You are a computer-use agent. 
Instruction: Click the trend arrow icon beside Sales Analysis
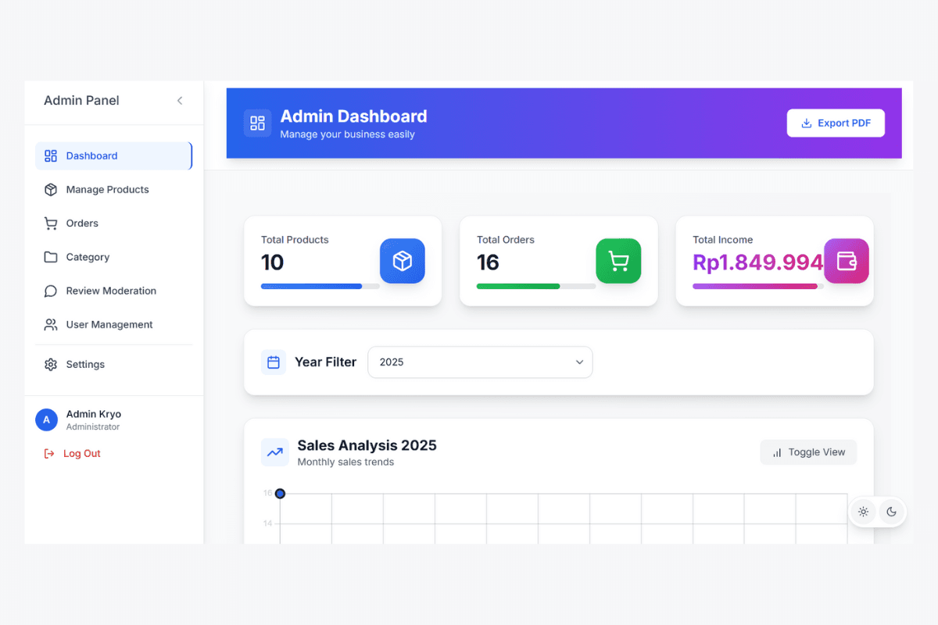click(275, 452)
